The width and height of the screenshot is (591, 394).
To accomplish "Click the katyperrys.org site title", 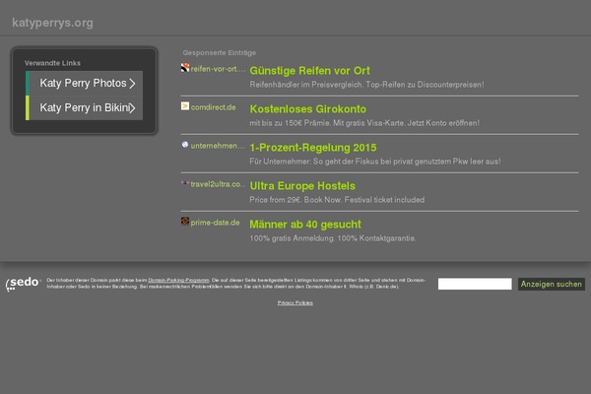I will 52,23.
